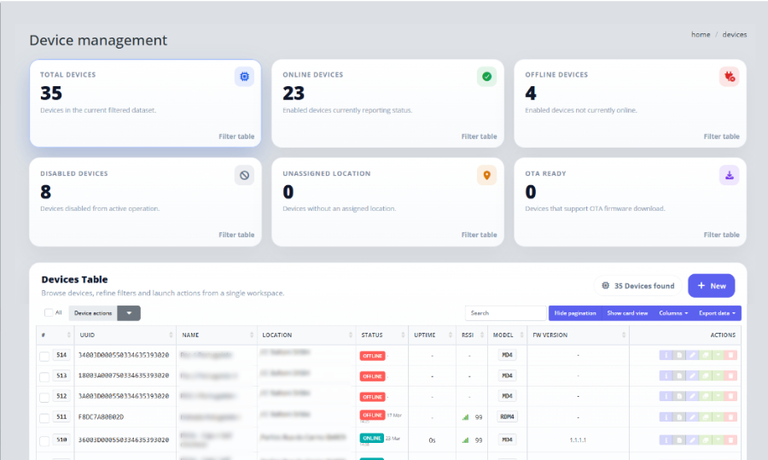Delete device 512 with the trash icon

pos(730,396)
